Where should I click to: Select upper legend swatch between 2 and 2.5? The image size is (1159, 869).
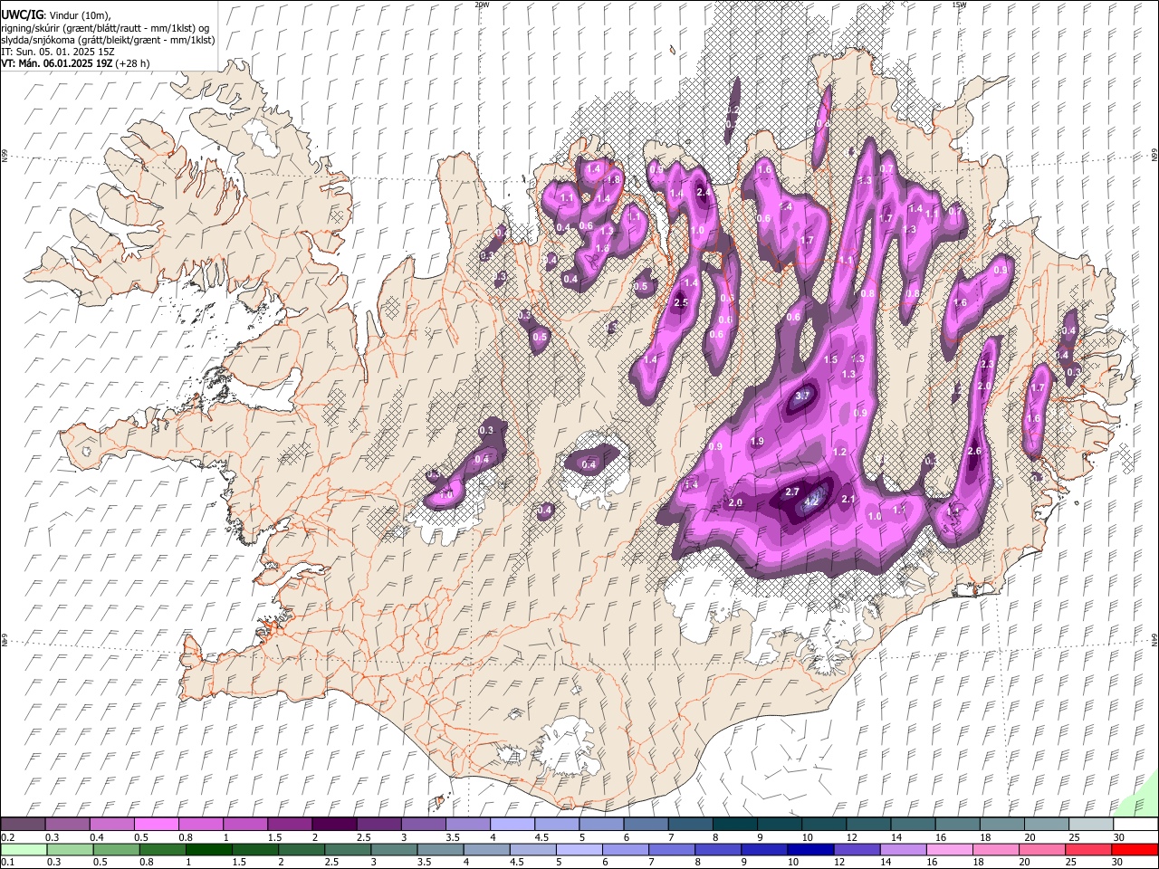tap(334, 824)
